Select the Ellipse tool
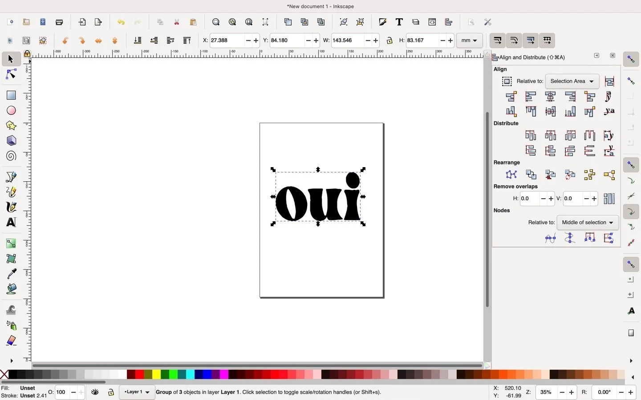641x400 pixels. (11, 111)
